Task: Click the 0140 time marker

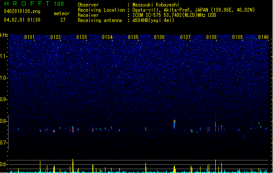Action: click(263, 37)
